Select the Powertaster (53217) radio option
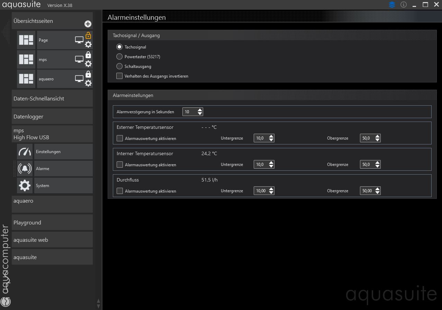Screen dimensions: 442x310 point(119,56)
